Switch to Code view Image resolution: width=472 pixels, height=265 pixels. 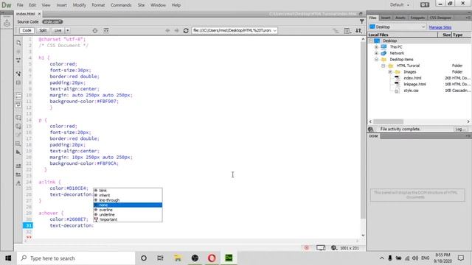click(x=27, y=30)
